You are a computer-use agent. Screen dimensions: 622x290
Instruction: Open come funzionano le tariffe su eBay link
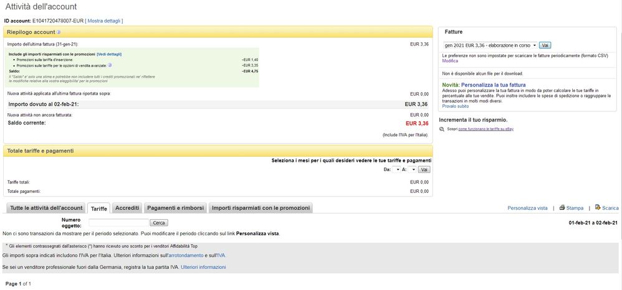tap(486, 129)
